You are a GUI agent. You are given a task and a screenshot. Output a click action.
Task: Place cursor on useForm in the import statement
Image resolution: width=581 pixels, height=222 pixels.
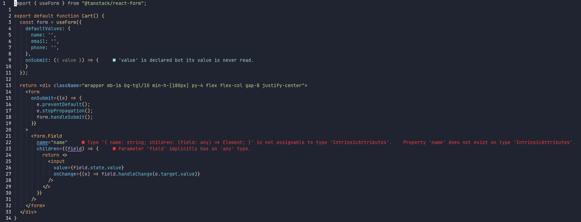click(x=49, y=3)
